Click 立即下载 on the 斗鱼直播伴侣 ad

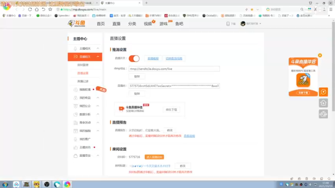tap(303, 93)
